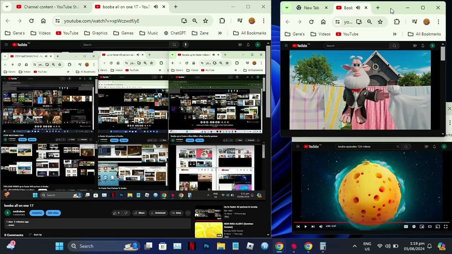The image size is (452, 254).
Task: Open the Gene's bookmark folder in the left window
Action: point(15,33)
